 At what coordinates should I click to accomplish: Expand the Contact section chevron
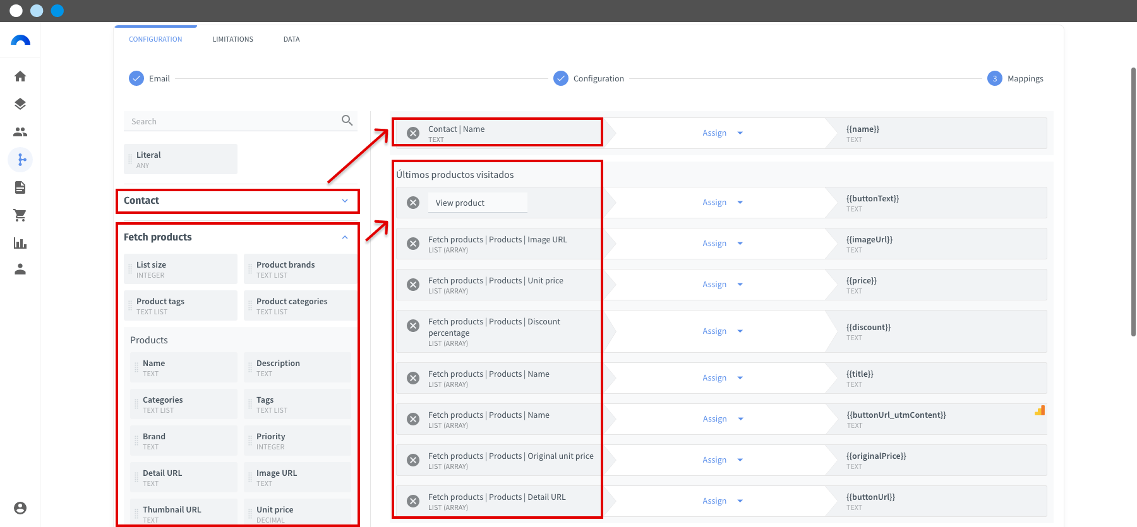345,201
